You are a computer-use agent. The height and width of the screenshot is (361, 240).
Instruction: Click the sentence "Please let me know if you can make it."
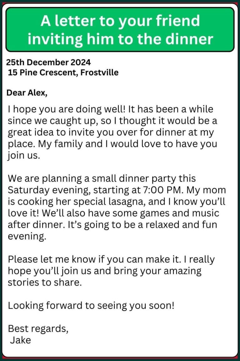pyautogui.click(x=93, y=259)
